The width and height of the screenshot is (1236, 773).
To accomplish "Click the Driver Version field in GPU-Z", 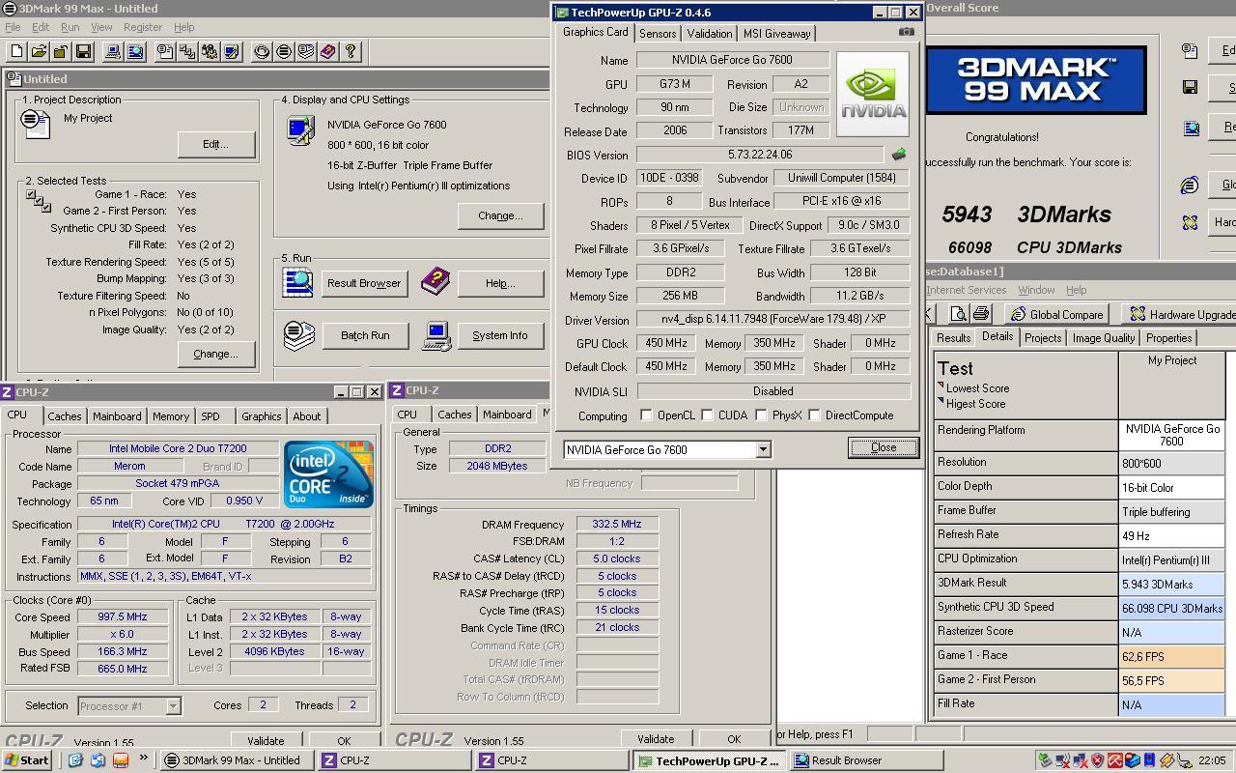I will [x=772, y=319].
